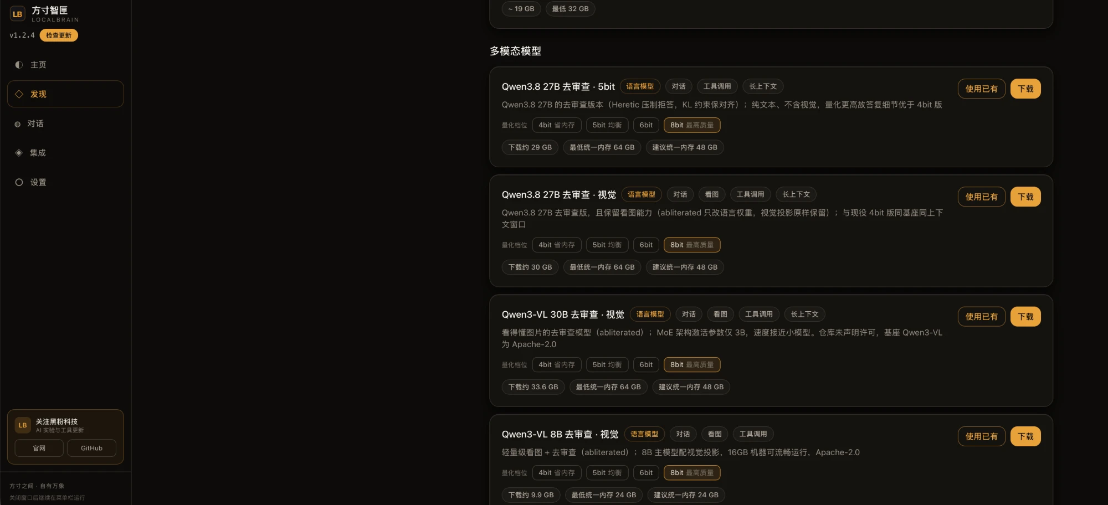Click 工具调用 tag on Qwen3-VL 30B

759,315
